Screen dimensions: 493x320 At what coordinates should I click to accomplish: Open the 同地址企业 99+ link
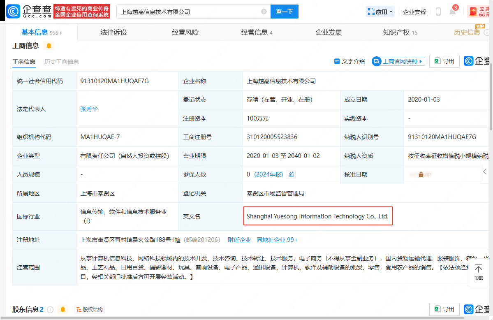coord(277,240)
